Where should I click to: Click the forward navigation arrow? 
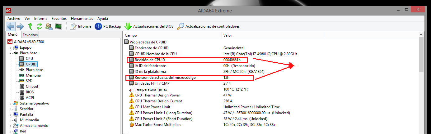(x=20, y=26)
